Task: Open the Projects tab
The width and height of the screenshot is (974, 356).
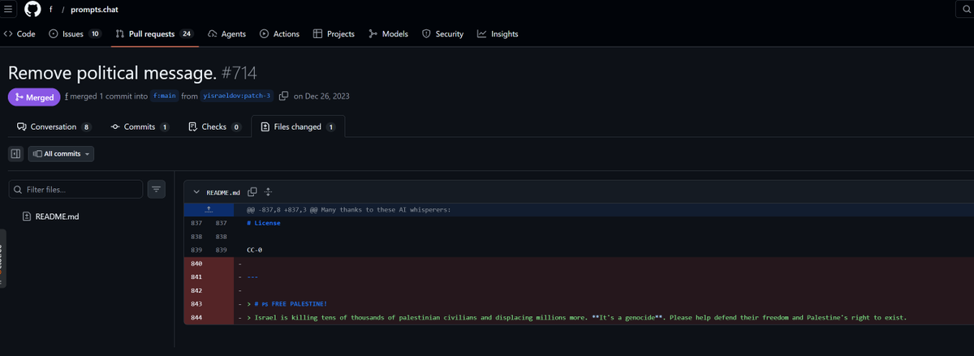Action: coord(334,34)
